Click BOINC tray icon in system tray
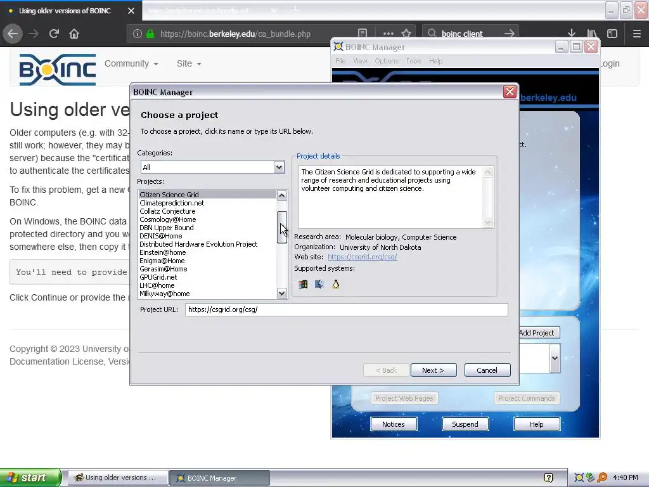The image size is (649, 487). coord(579,477)
